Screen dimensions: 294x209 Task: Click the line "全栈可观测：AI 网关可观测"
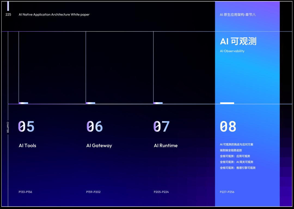point(237,162)
